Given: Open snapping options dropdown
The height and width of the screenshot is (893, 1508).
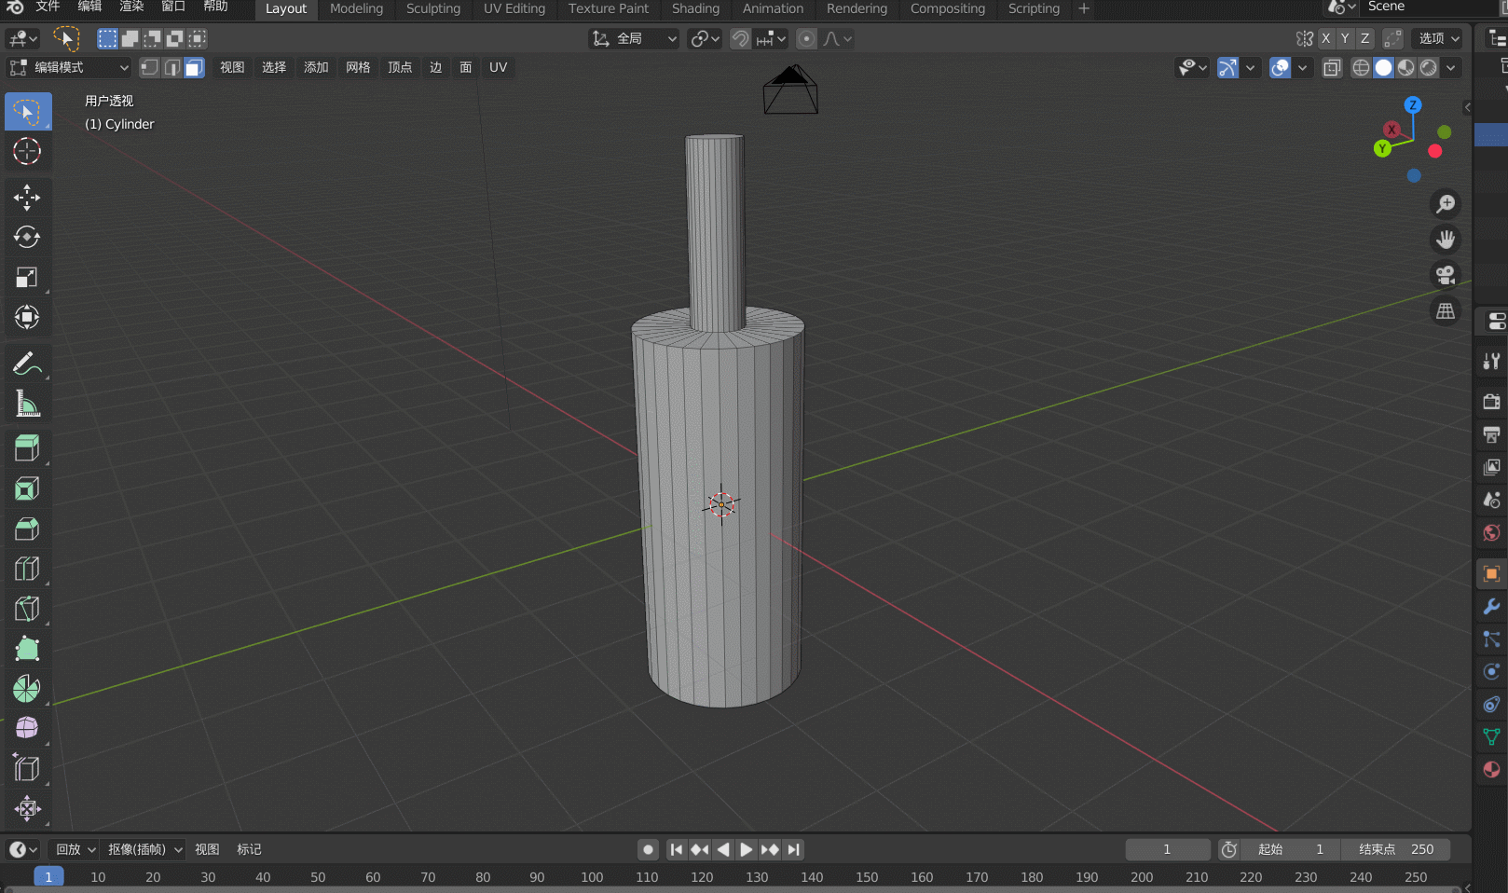Looking at the screenshot, I should coord(772,38).
